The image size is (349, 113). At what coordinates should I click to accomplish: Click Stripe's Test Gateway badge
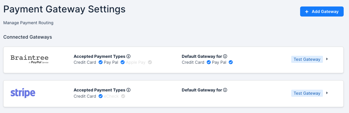coord(307,93)
